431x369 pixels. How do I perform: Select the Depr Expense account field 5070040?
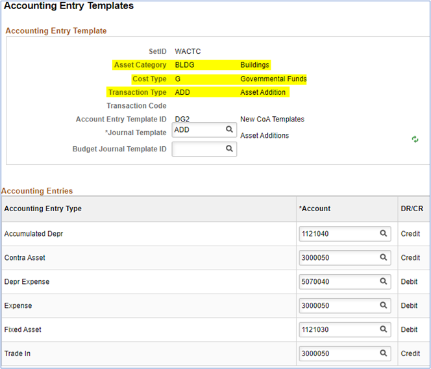click(338, 282)
